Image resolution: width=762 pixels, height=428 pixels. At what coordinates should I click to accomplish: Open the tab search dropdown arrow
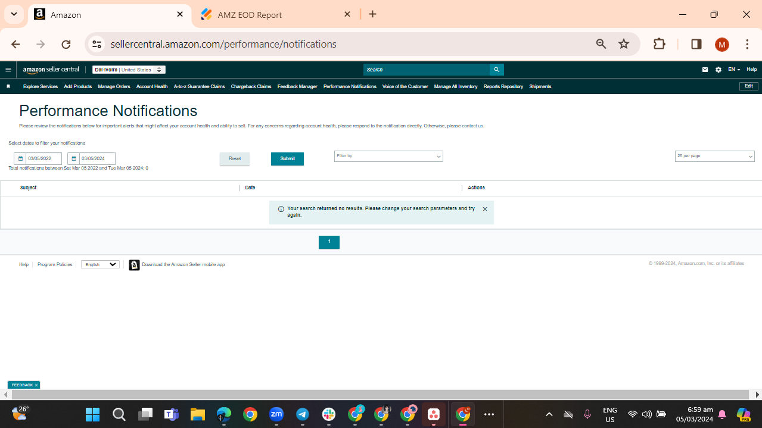click(14, 14)
